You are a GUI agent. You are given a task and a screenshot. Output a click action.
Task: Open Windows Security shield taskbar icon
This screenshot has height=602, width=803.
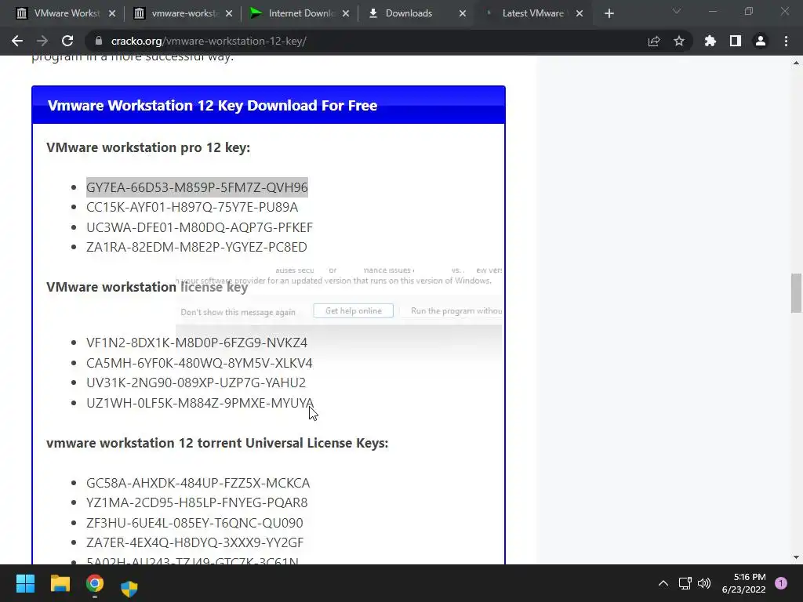[129, 588]
